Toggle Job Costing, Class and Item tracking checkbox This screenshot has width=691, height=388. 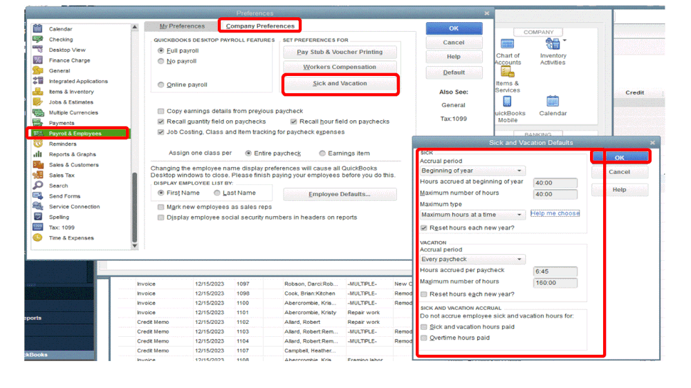(x=161, y=132)
